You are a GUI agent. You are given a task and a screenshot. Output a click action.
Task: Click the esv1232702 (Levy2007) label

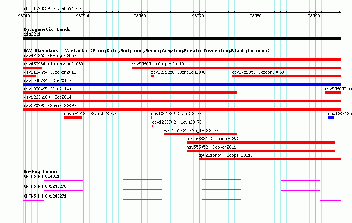pos(177,122)
